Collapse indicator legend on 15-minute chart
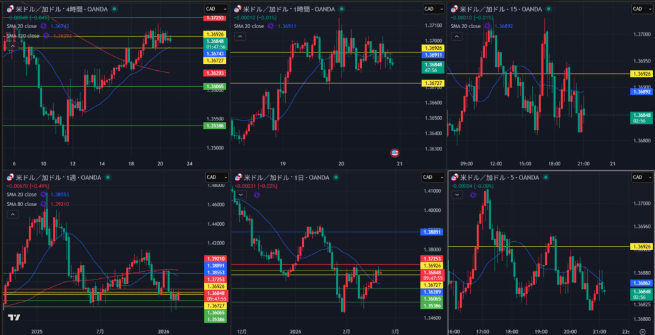 point(458,37)
